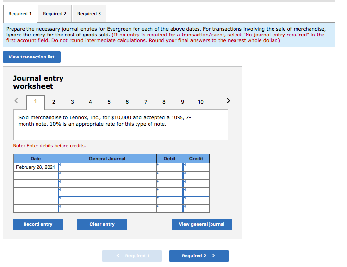Click the Record entry button
347x267 pixels.
point(38,224)
